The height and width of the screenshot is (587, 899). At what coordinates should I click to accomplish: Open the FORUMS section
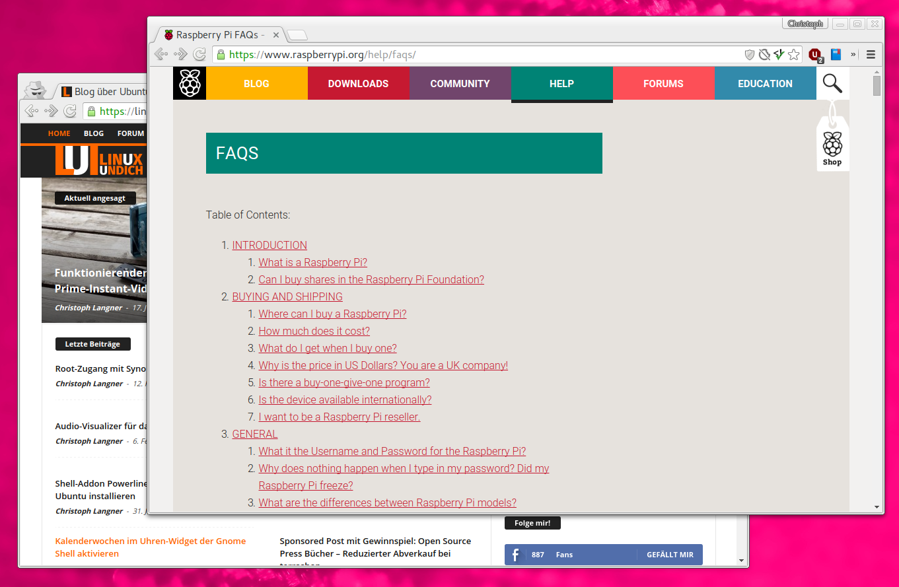pyautogui.click(x=664, y=83)
